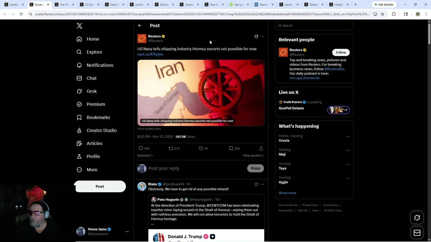Click the gray Reply button
The height and width of the screenshot is (242, 431).
click(x=256, y=168)
